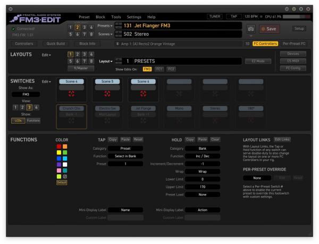Open the LAYOUTS Edit dropdown
This screenshot has width=319, height=244.
point(46,55)
